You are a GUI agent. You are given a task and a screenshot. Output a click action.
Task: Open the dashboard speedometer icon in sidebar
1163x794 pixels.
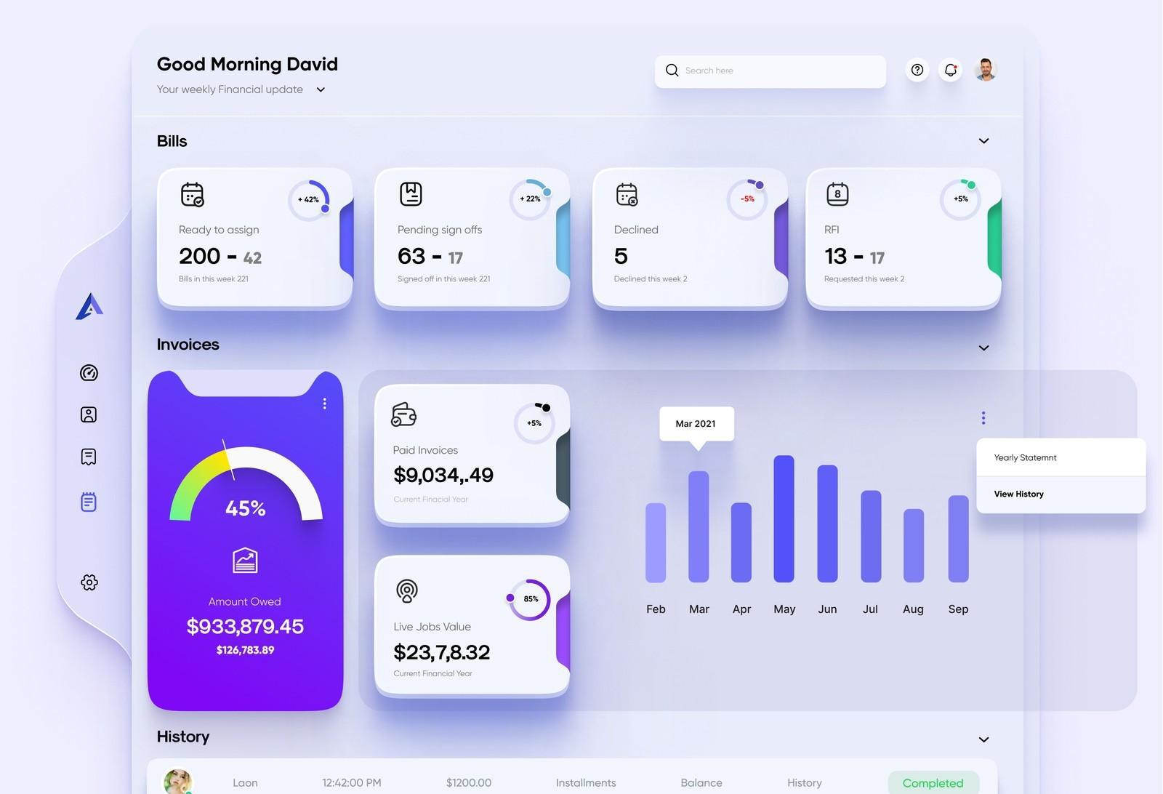[89, 373]
